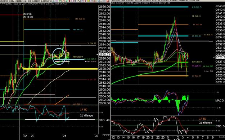The width and height of the screenshot is (225, 140).
Task: Select the thick yellow horizontal line on left chart
Action: coord(60,69)
